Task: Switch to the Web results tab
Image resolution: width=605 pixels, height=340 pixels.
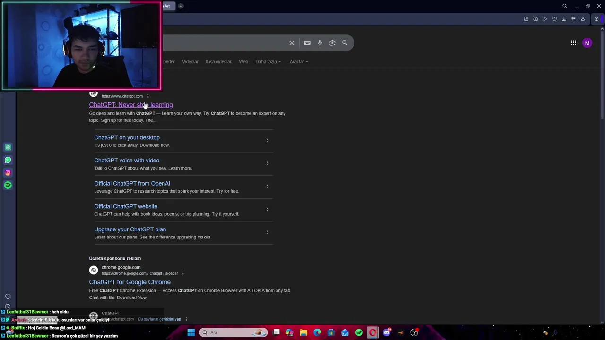Action: [243, 62]
